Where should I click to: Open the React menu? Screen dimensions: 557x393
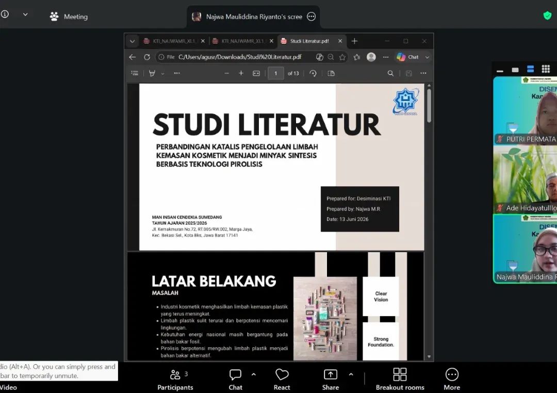click(x=282, y=380)
